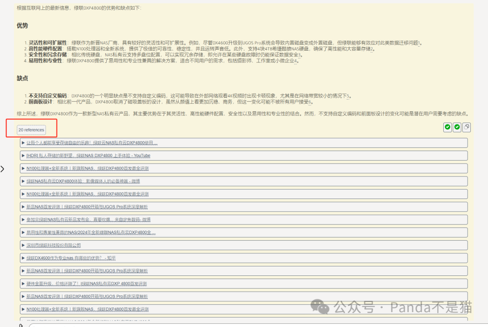Image resolution: width=488 pixels, height=327 pixels.
Task: Click the 优势 heading
Action: click(23, 25)
